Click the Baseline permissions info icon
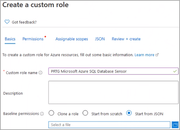 pos(42,114)
